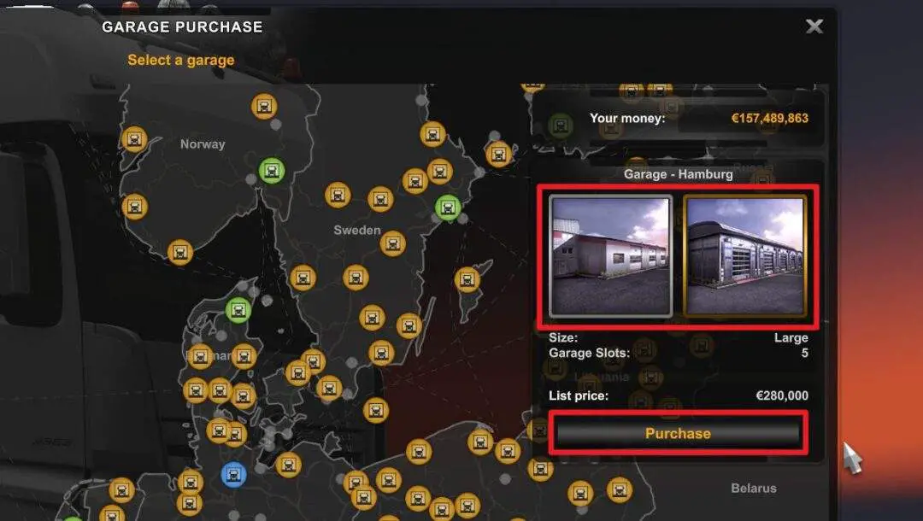This screenshot has height=521, width=923.
Task: Click the Your money balance amount
Action: click(769, 118)
